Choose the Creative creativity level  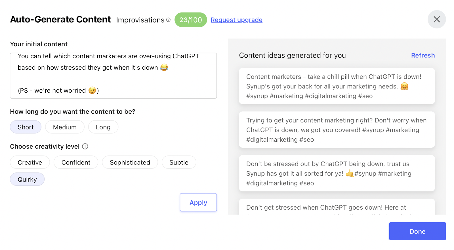point(30,162)
